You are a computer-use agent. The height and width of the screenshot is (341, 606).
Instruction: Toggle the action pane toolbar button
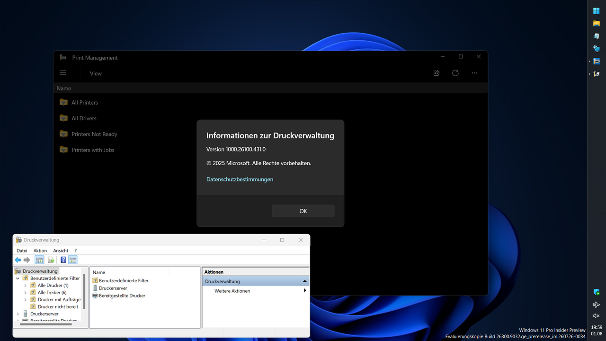[x=73, y=260]
